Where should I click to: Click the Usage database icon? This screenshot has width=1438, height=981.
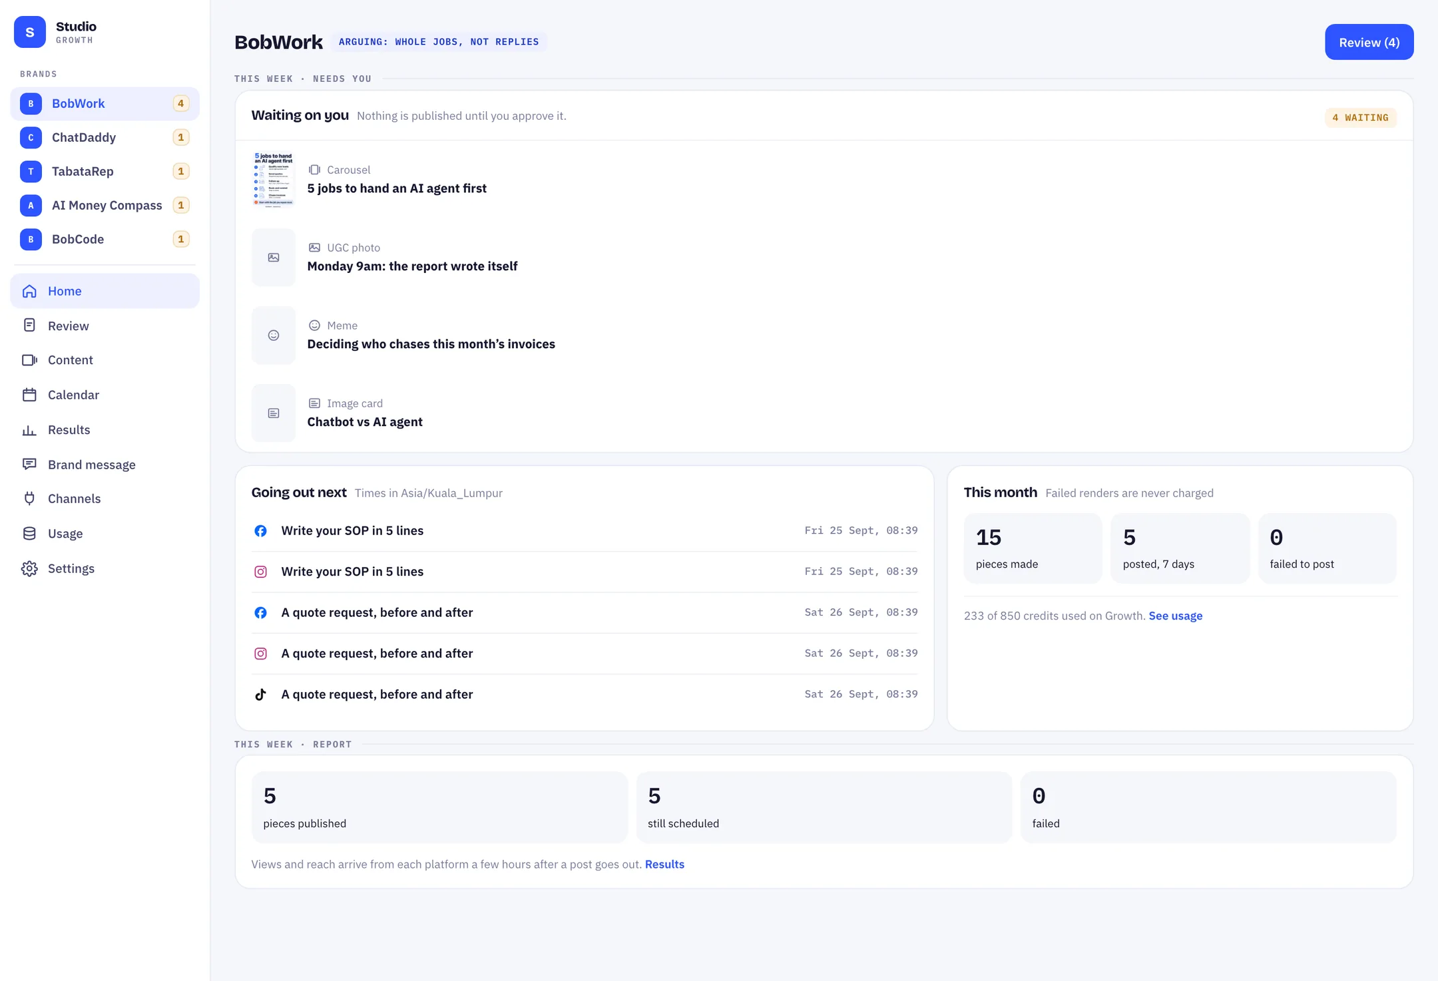click(x=29, y=534)
